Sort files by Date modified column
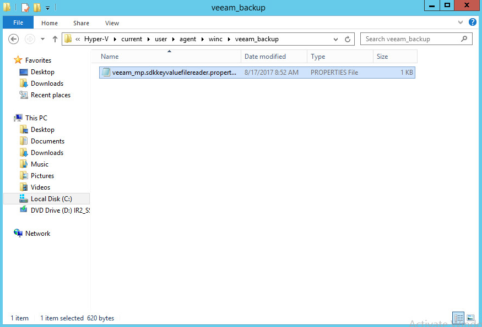This screenshot has height=327, width=482. [x=265, y=57]
